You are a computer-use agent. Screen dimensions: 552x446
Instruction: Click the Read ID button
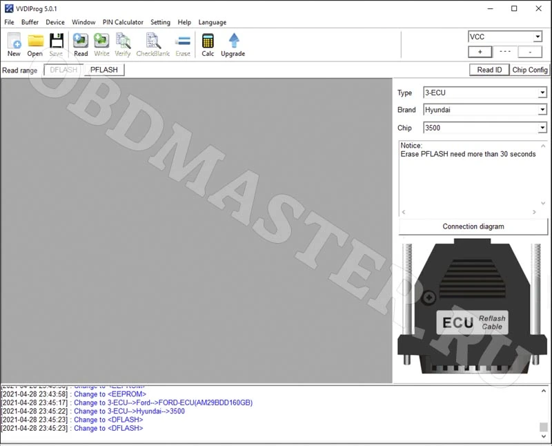(489, 70)
